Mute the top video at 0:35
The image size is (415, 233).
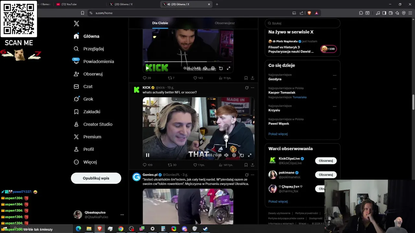click(205, 68)
